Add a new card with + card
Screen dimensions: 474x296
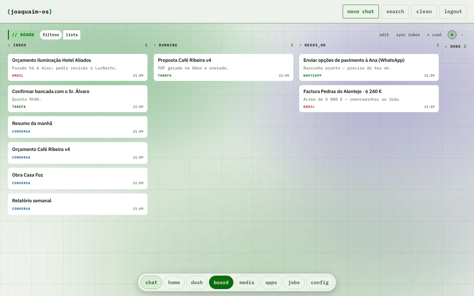coord(434,35)
